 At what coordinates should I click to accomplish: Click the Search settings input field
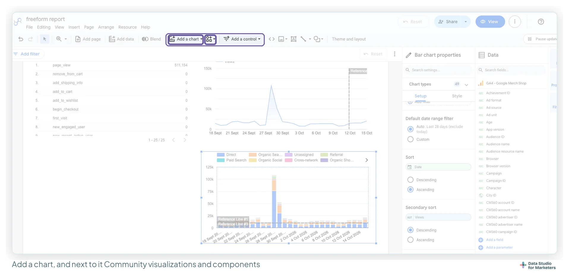click(438, 70)
